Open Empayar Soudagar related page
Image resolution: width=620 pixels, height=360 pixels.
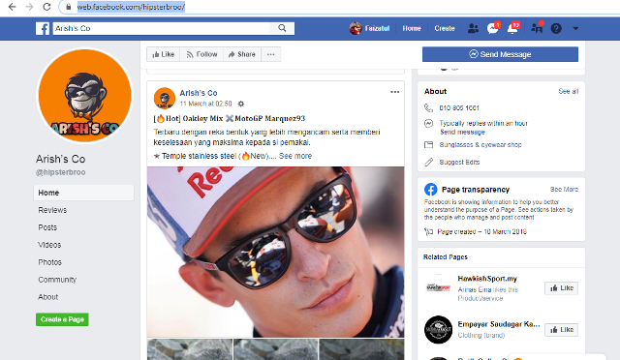[x=499, y=324]
